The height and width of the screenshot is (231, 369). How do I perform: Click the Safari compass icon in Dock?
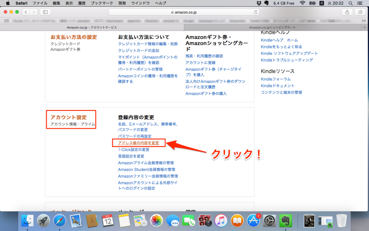tap(59, 221)
